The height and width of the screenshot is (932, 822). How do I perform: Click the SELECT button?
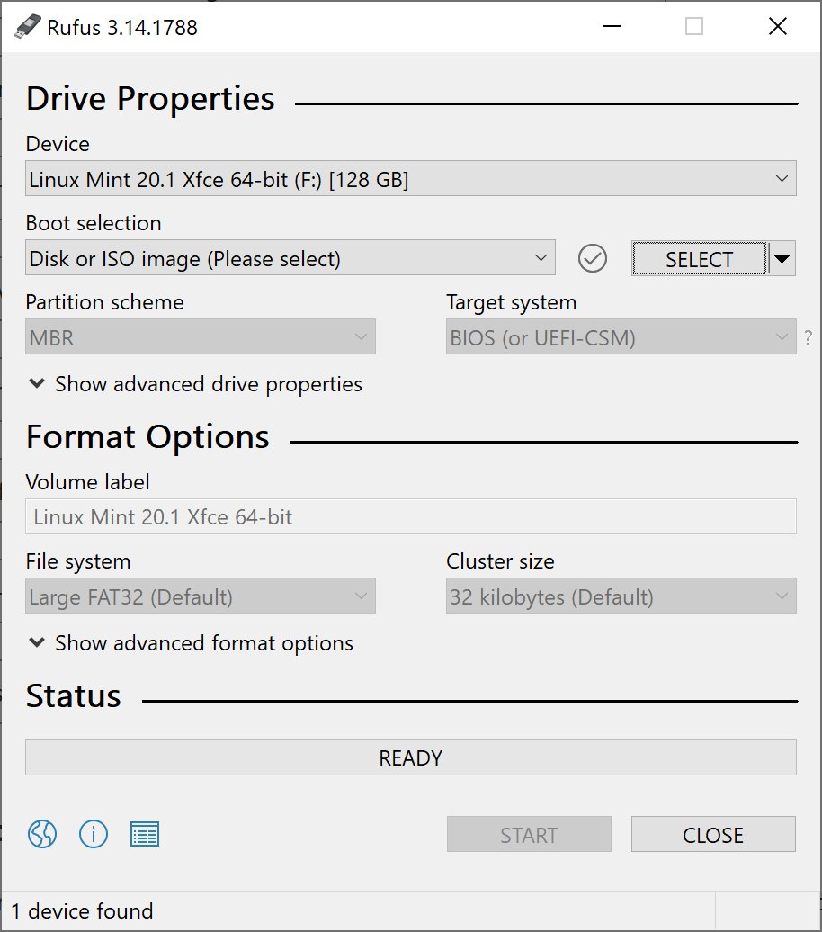[699, 259]
